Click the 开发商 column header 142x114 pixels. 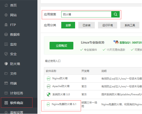(x=85, y=71)
